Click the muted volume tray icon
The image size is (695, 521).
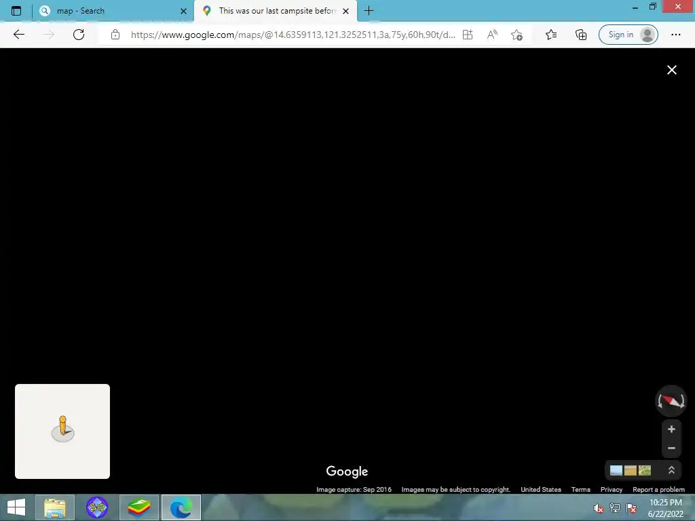[x=599, y=508]
